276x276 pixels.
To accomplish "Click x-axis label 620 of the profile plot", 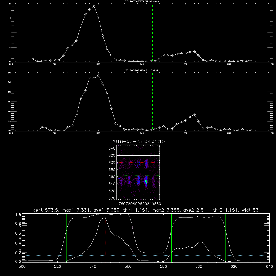I will (234, 267).
